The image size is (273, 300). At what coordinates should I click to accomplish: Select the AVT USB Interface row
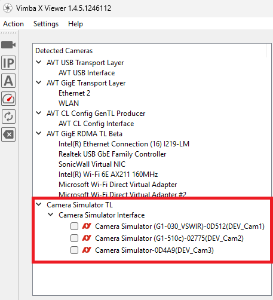87,73
